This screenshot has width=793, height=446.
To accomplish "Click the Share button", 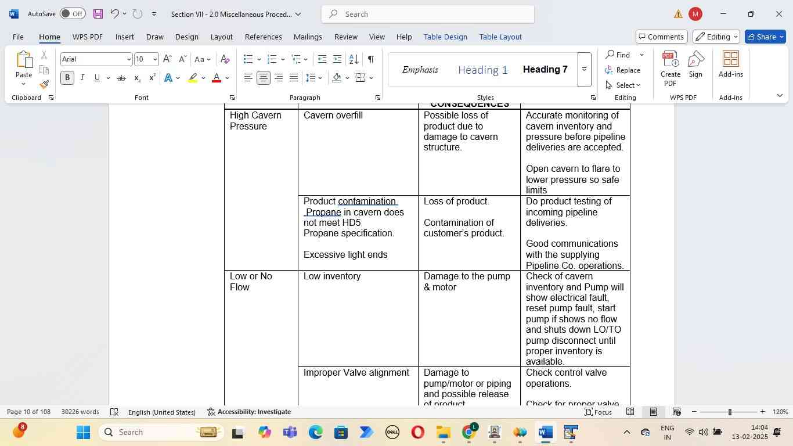I will pyautogui.click(x=765, y=37).
